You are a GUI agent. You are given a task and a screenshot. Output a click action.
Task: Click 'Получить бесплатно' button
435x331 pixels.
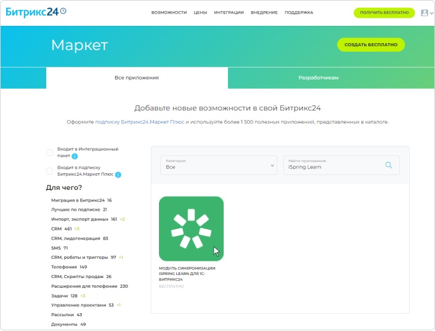pos(384,12)
